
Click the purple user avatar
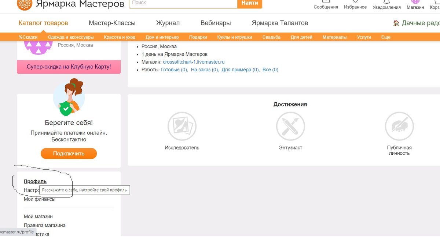click(38, 48)
